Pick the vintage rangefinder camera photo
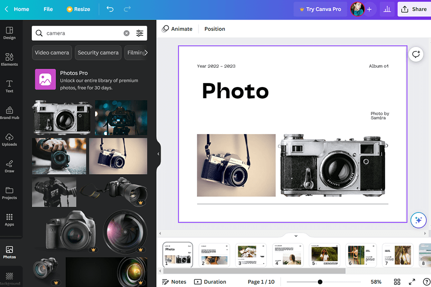Viewport: 431px width, 287px height. [x=62, y=117]
